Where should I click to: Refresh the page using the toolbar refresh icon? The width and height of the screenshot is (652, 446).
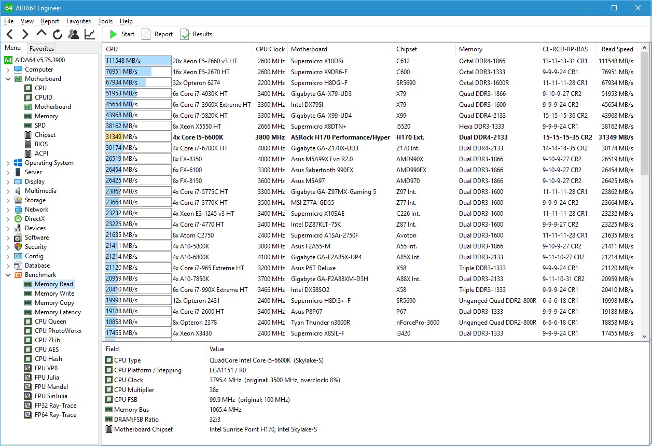(x=58, y=34)
